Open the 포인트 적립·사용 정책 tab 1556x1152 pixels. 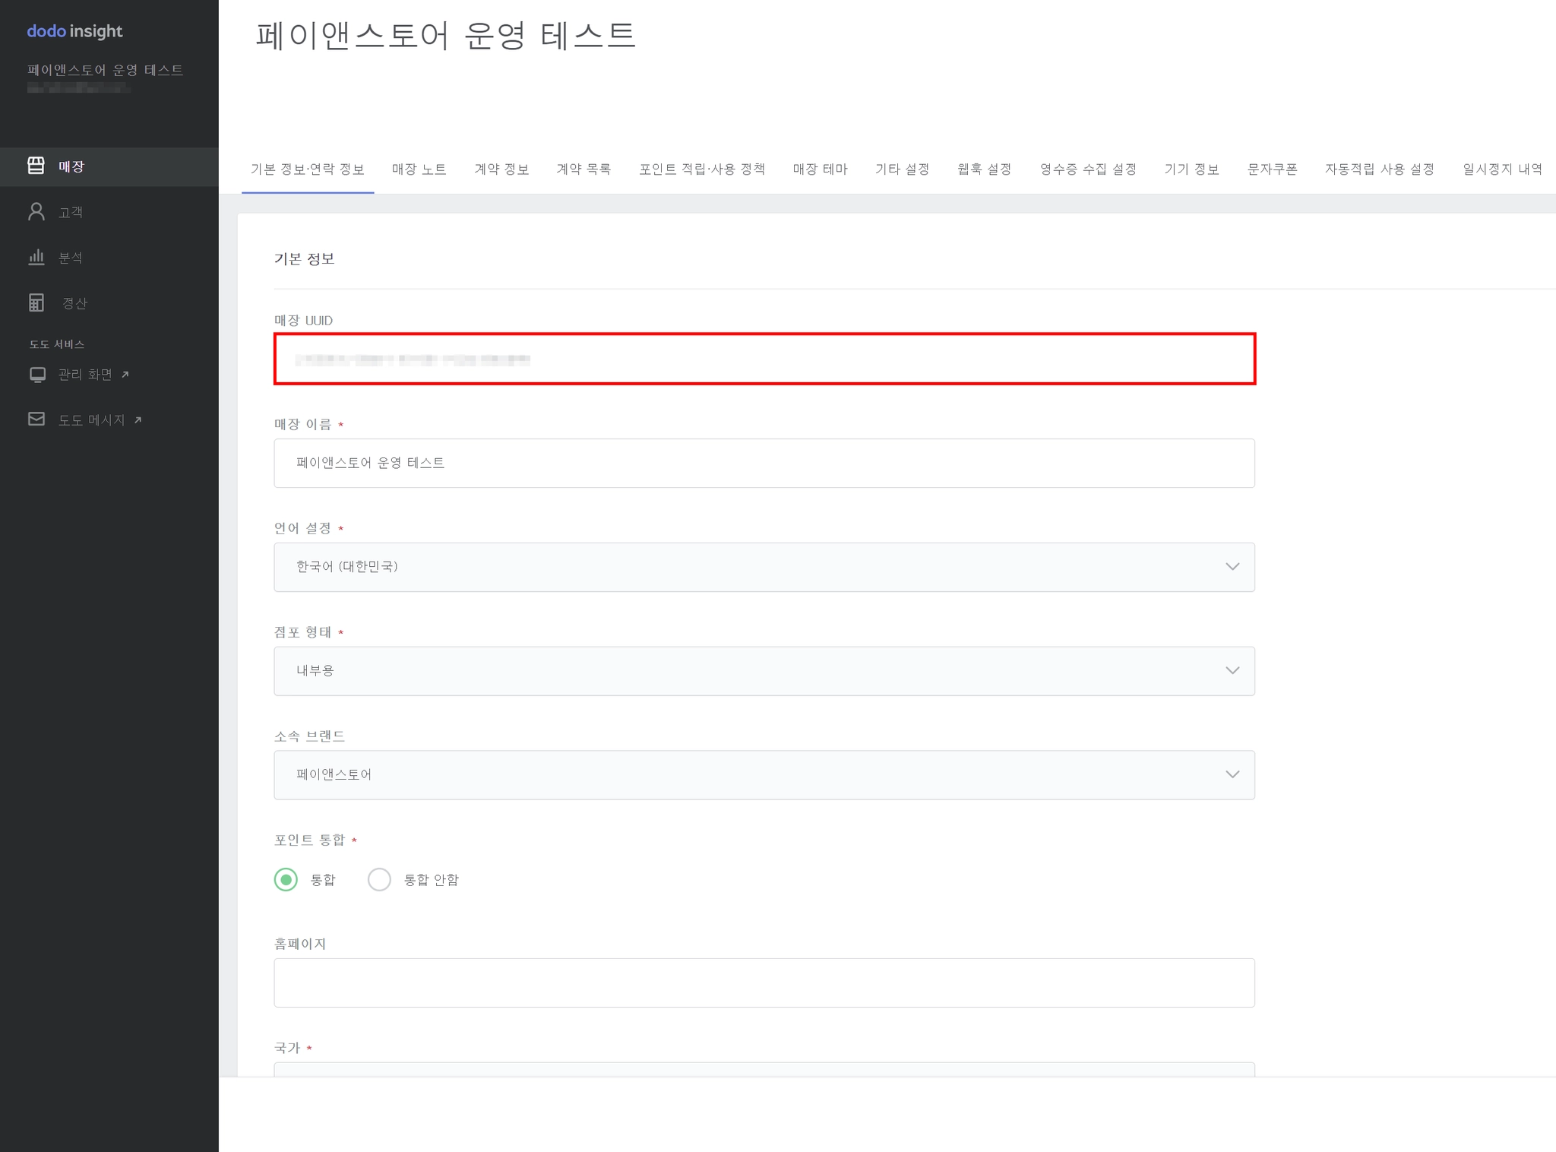pyautogui.click(x=701, y=169)
